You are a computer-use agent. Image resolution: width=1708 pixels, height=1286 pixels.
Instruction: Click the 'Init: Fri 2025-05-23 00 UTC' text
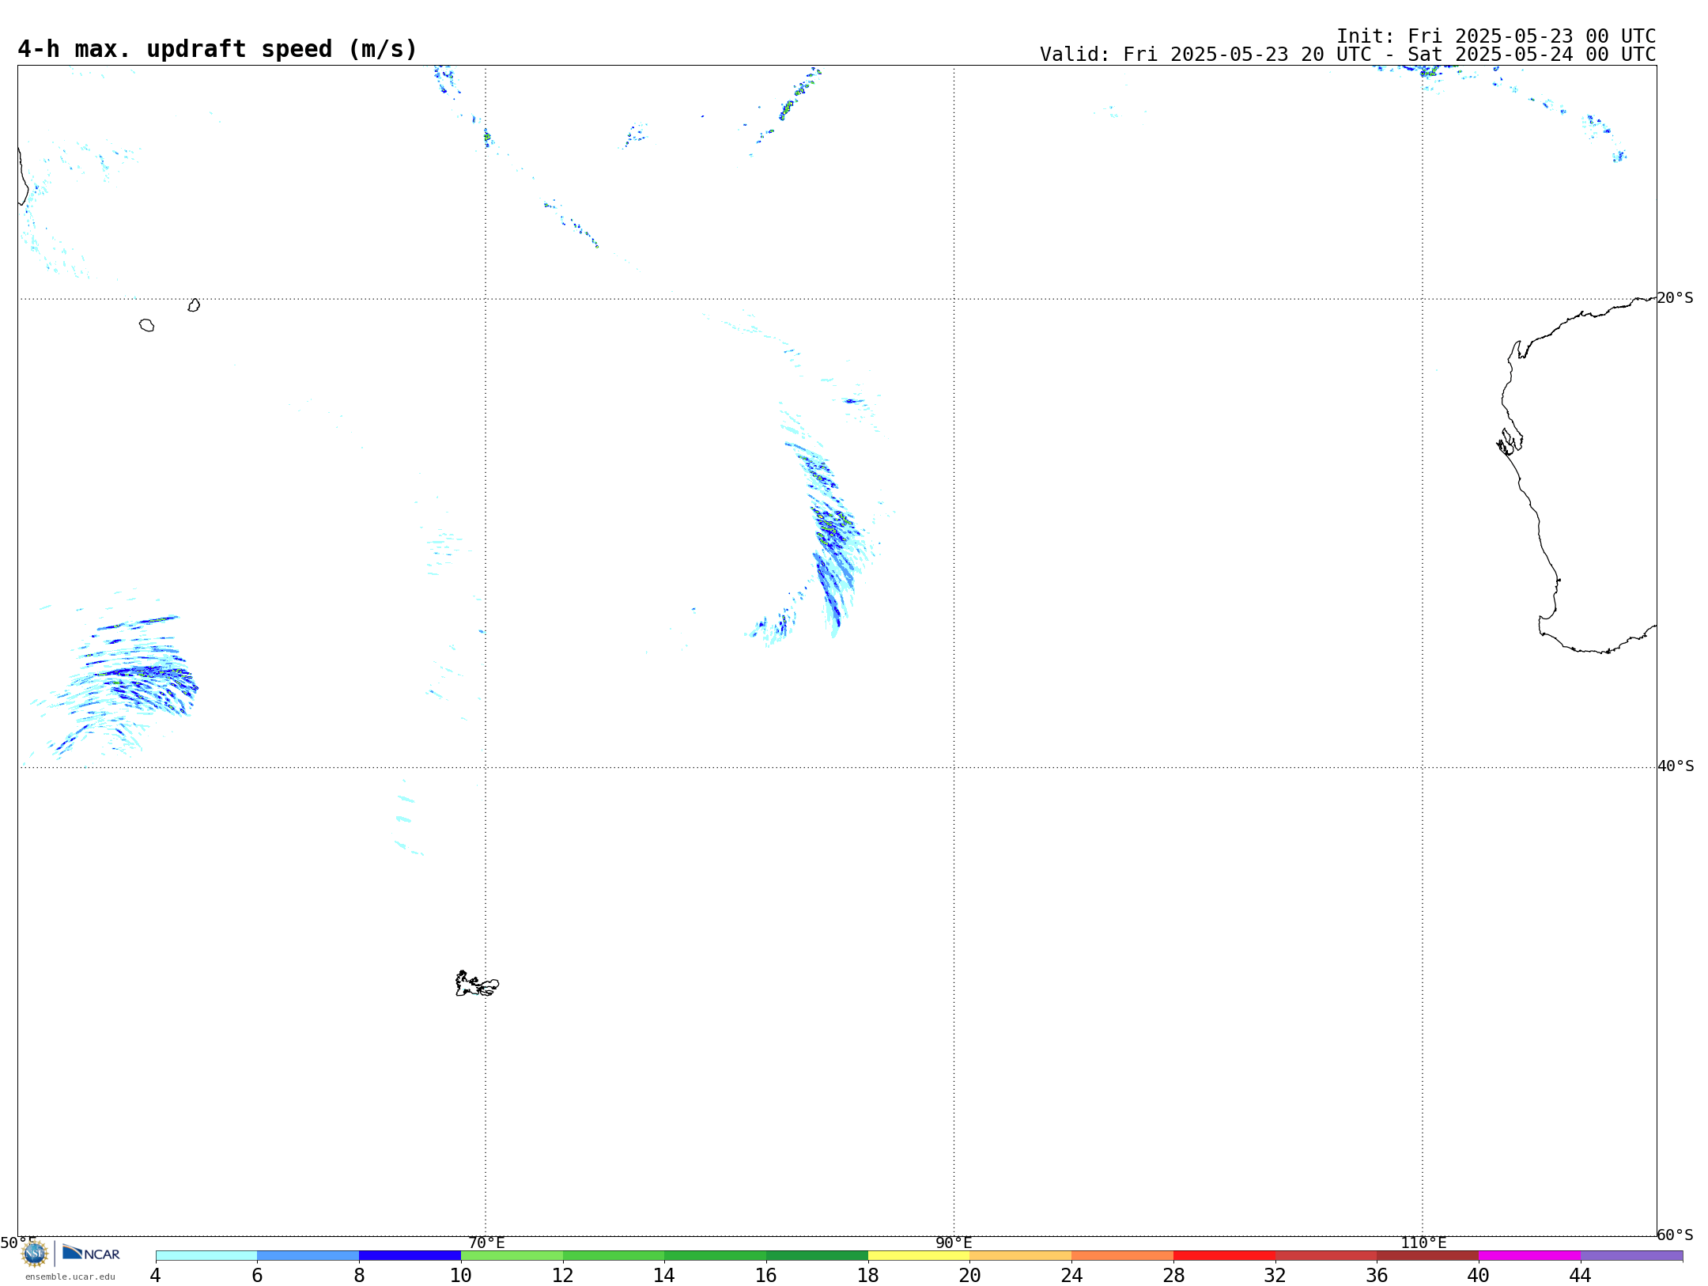coord(1496,36)
